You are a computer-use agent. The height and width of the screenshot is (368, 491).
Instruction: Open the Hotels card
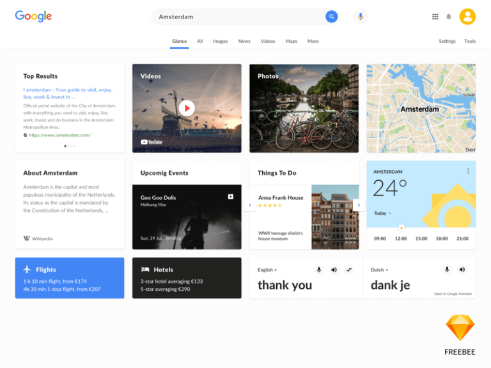(187, 278)
